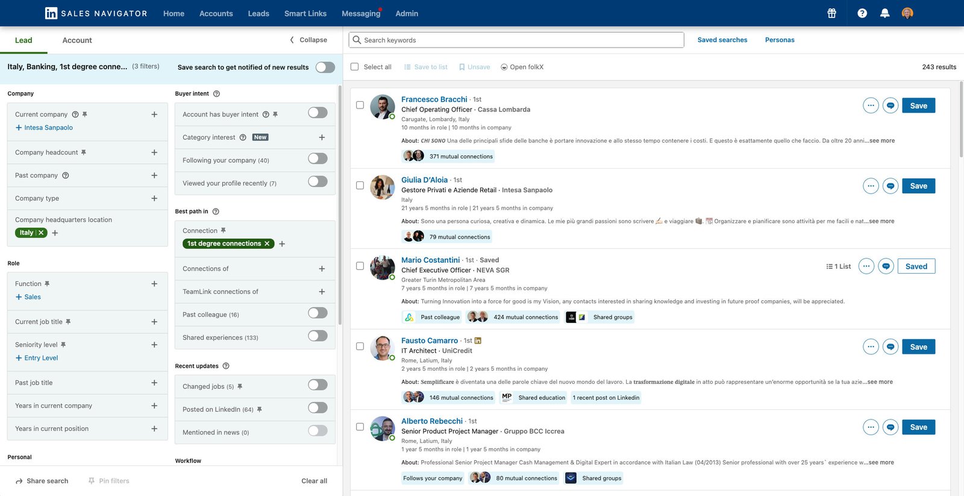Expand the Company type filter
The image size is (964, 496).
154,198
